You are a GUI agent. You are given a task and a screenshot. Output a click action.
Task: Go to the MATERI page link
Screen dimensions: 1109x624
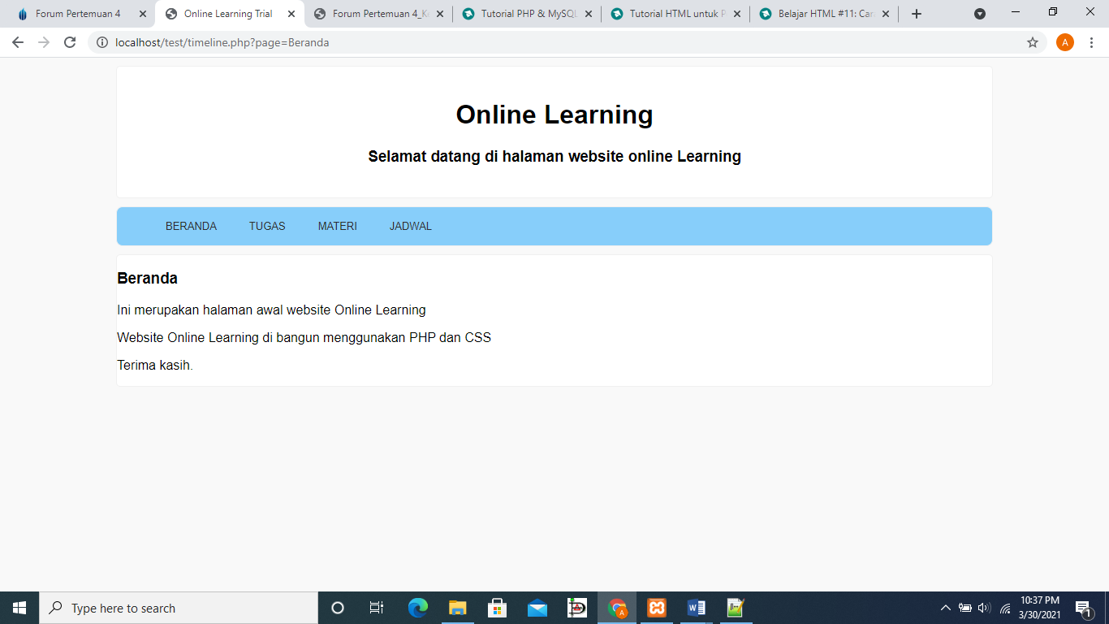pos(337,226)
